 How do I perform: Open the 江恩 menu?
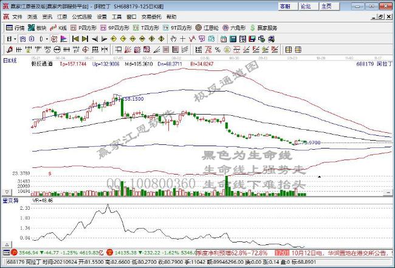point(62,17)
